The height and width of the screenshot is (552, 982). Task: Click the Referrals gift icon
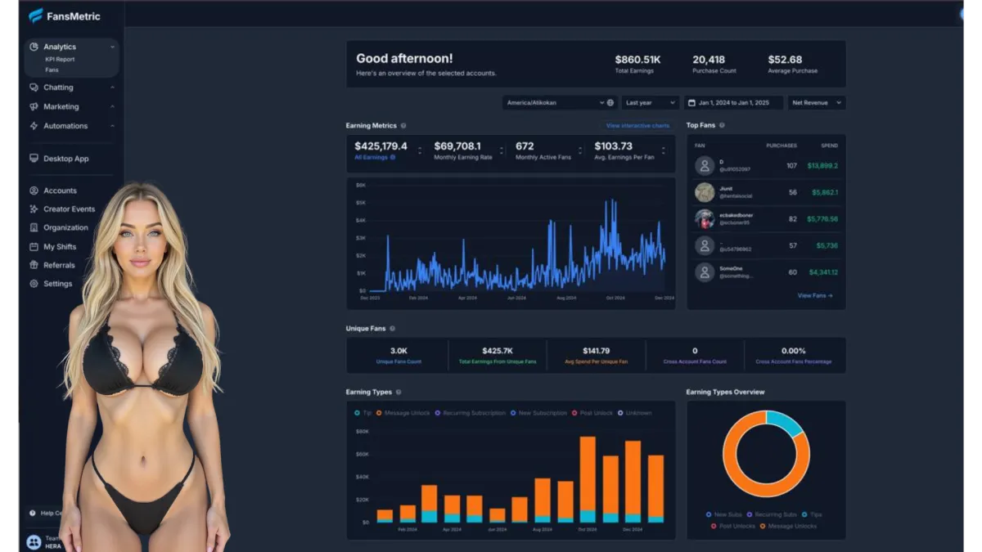tap(34, 265)
